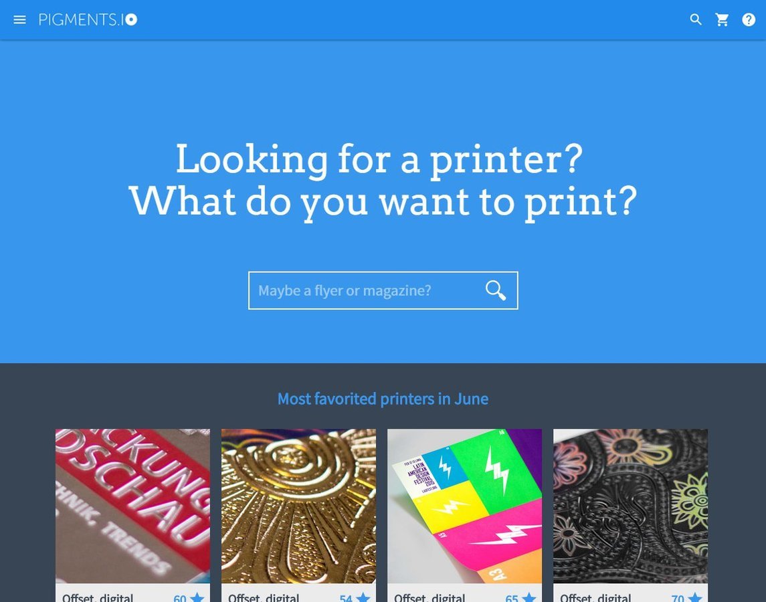Click the third card's 'Offset, digital' label
The height and width of the screenshot is (602, 766).
(430, 597)
